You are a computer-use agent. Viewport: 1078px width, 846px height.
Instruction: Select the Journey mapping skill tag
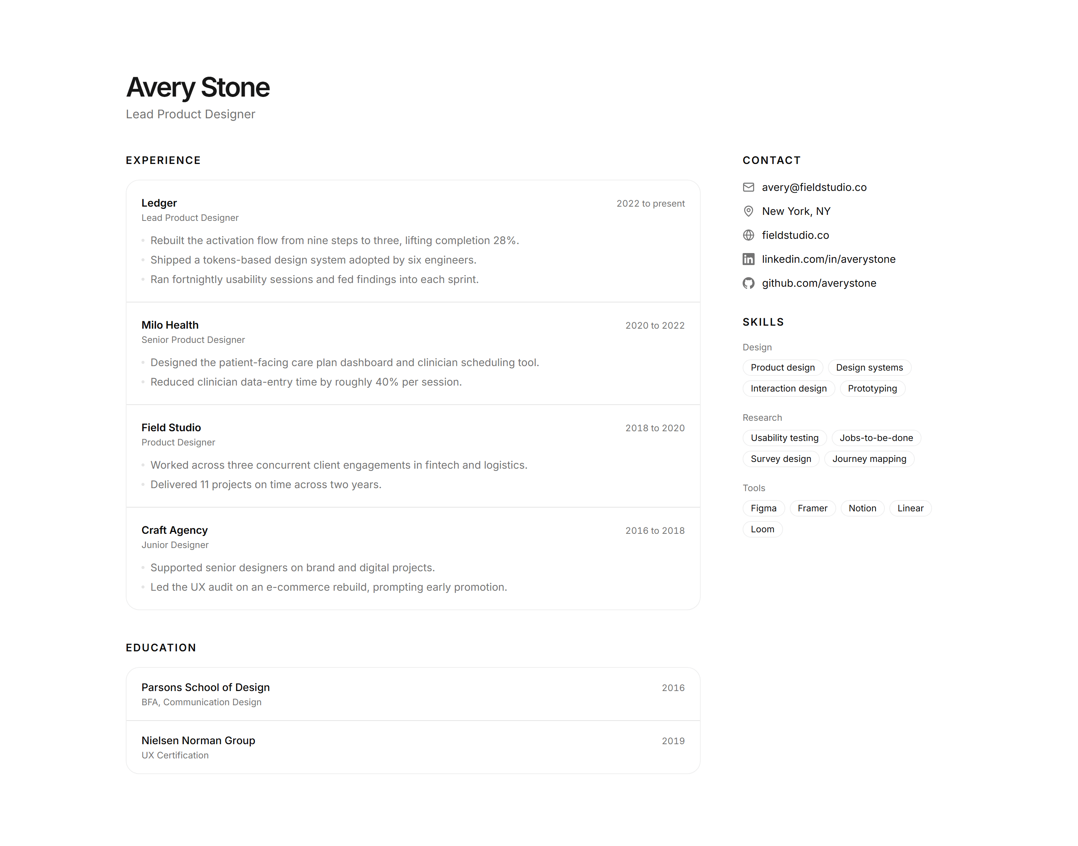coord(869,459)
